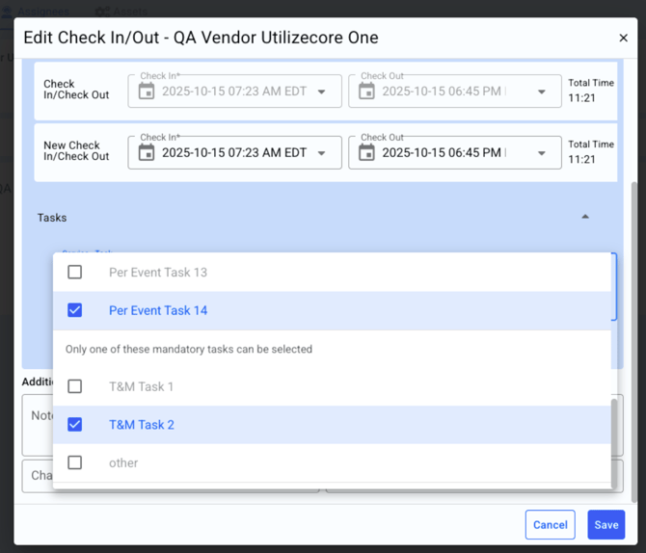646x553 pixels.
Task: Click into the Notes text field
Action: click(x=37, y=424)
